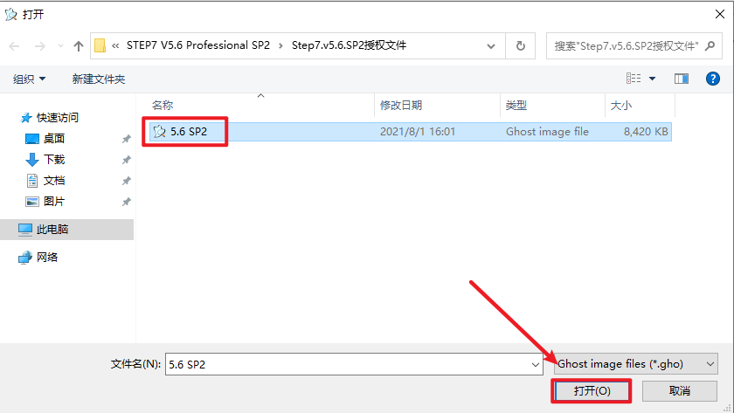The width and height of the screenshot is (734, 413).
Task: Sort by 大小 column header
Action: pos(620,106)
